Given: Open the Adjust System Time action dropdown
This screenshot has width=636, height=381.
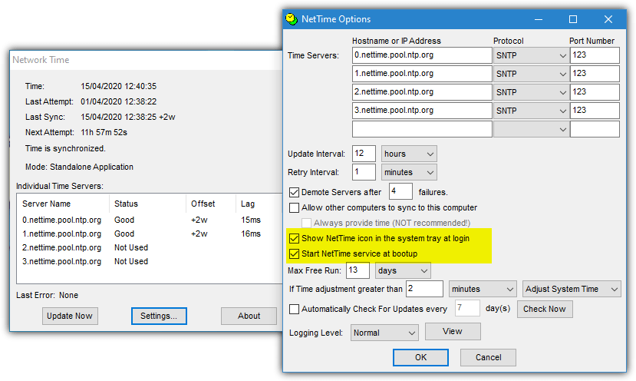Looking at the screenshot, I should (572, 289).
